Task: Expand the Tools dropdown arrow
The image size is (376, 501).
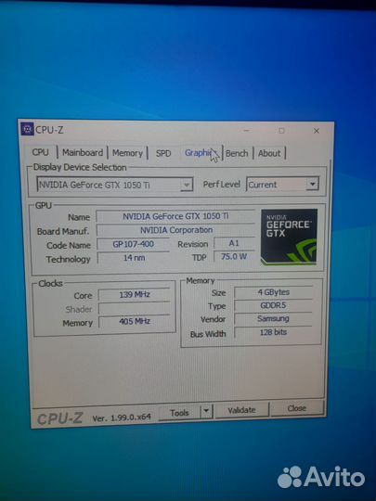Action: pyautogui.click(x=206, y=411)
